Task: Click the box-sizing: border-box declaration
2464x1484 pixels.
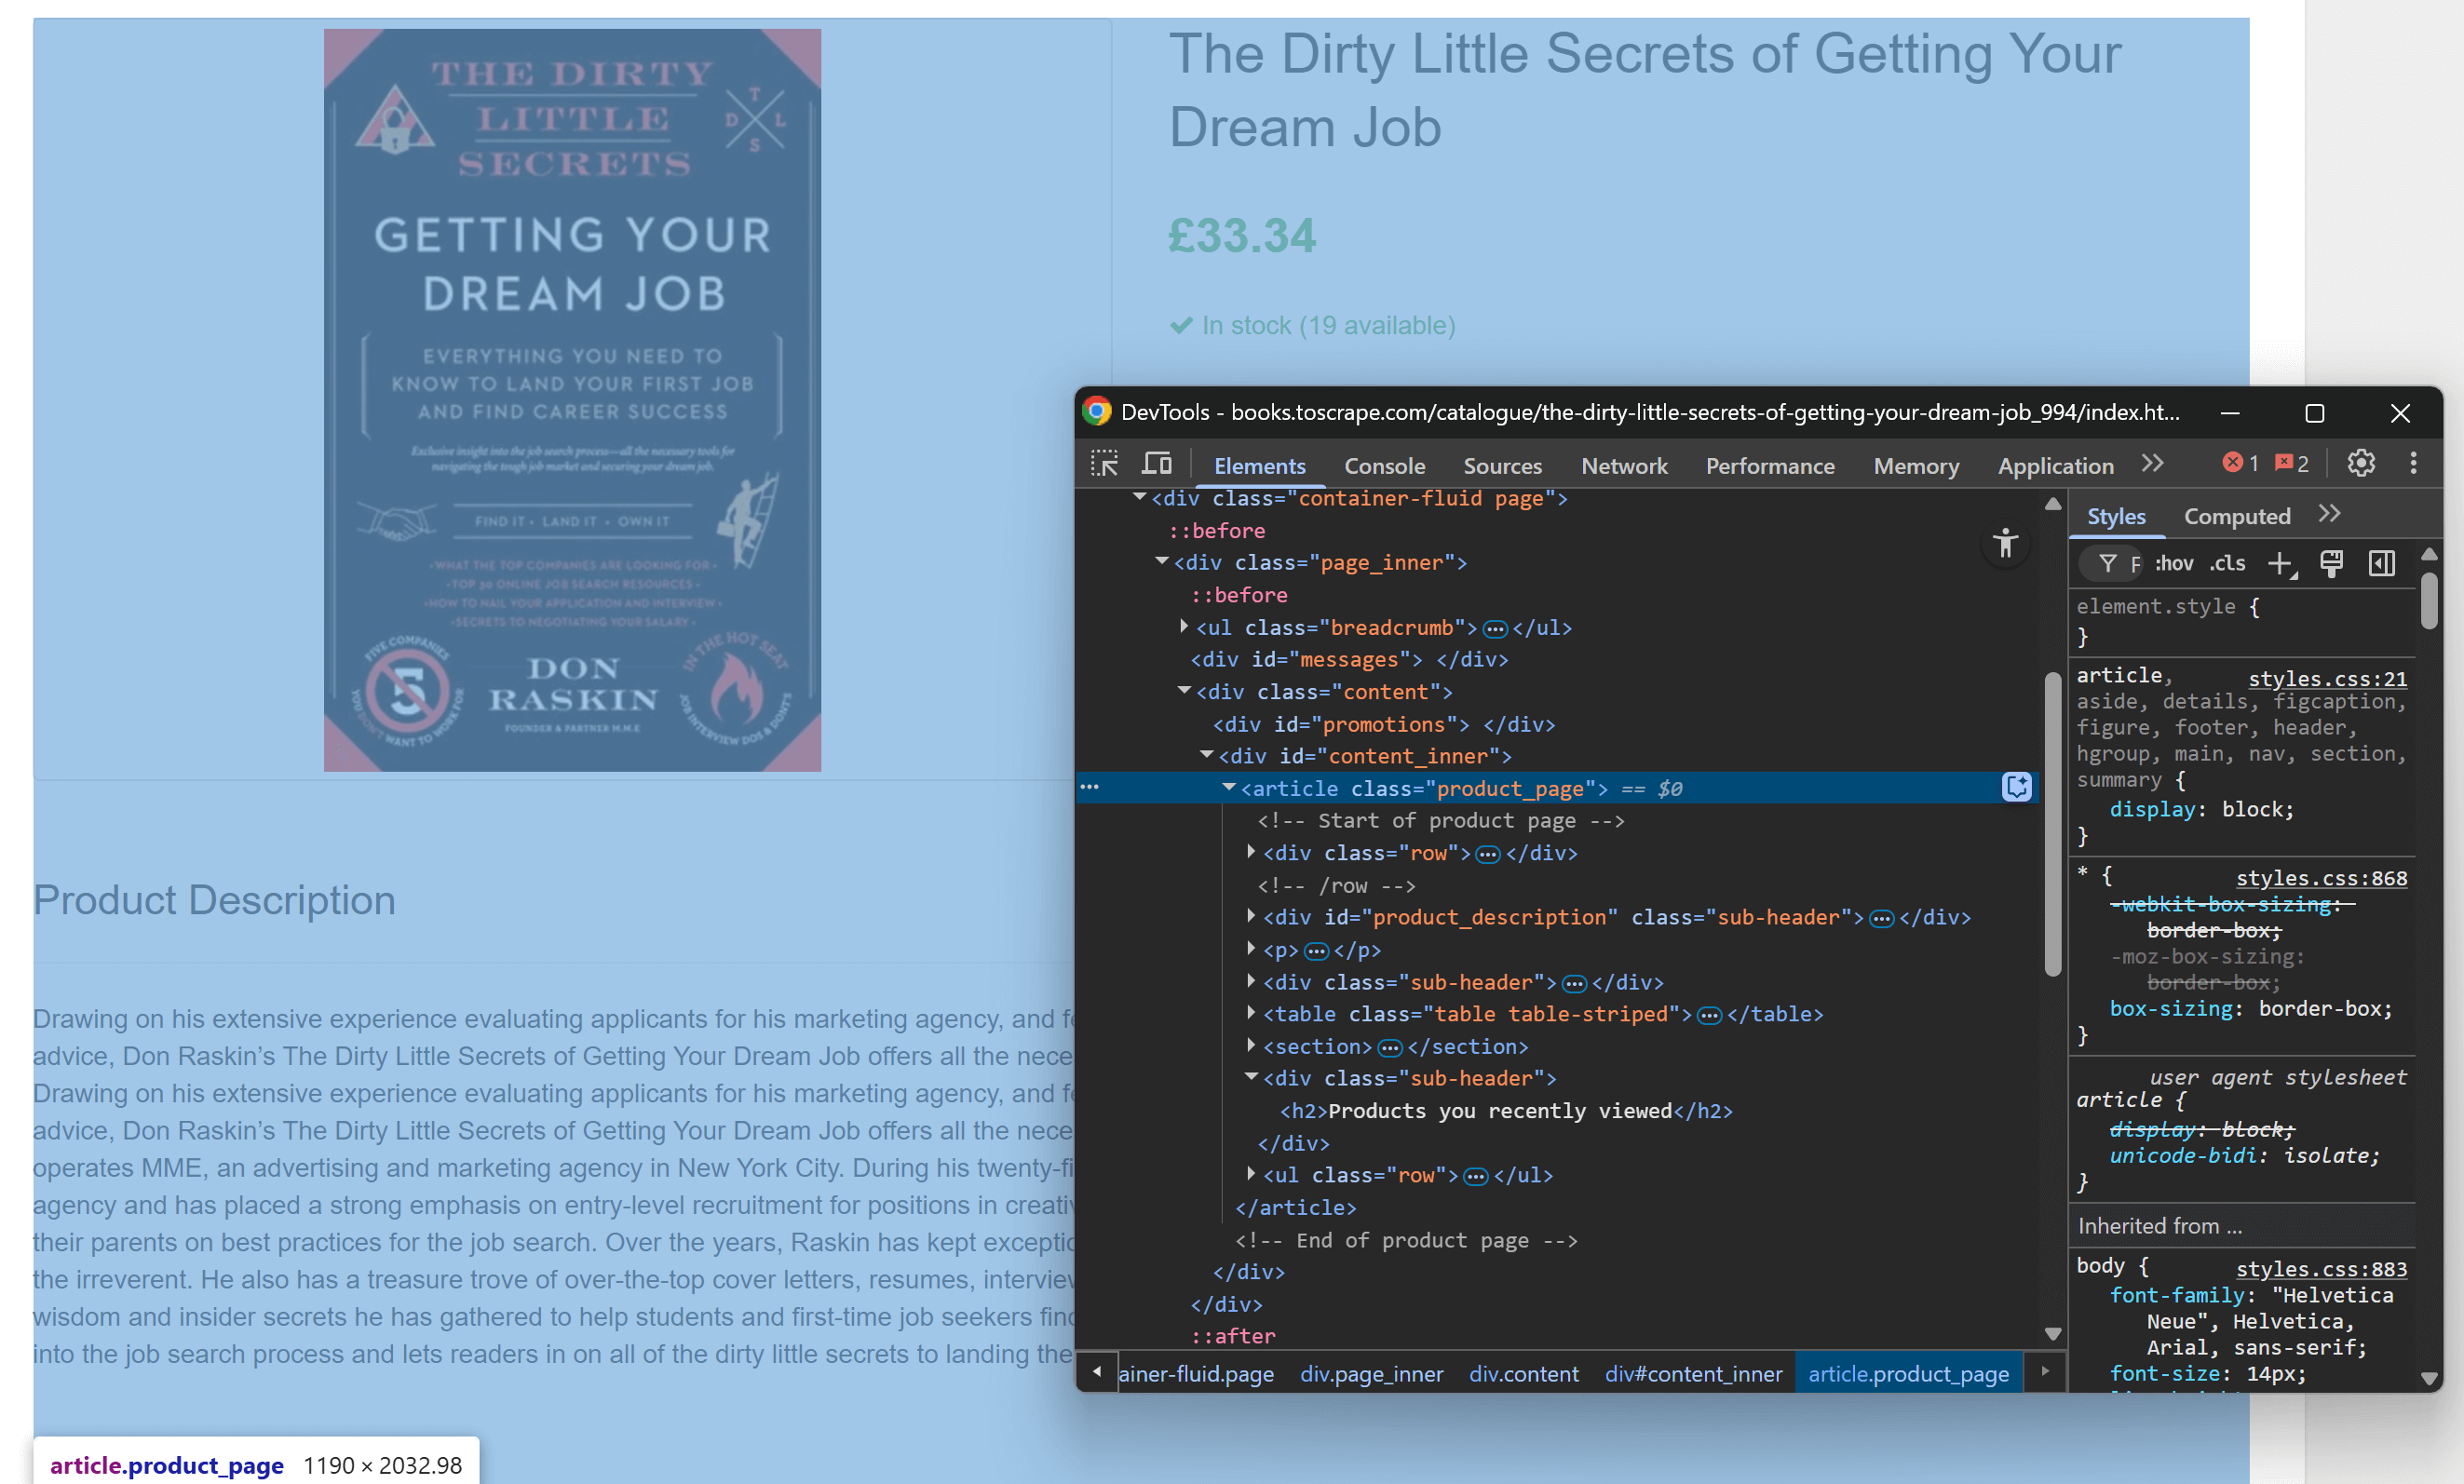Action: coord(2250,1009)
